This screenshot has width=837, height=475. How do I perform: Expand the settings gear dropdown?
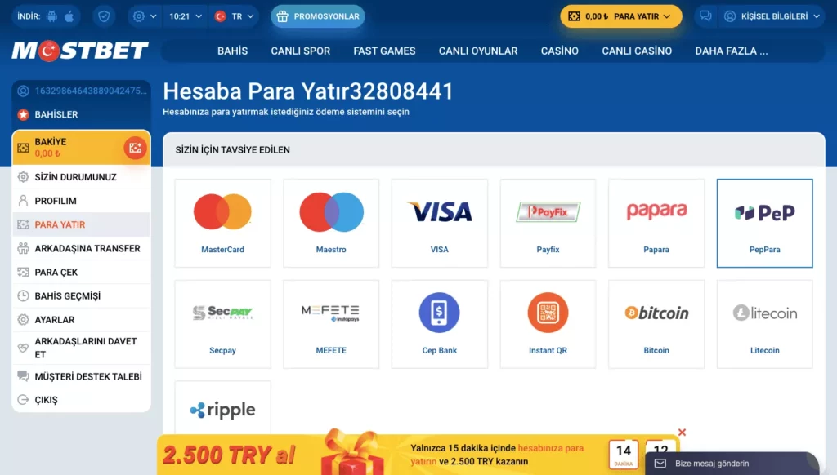tap(145, 16)
